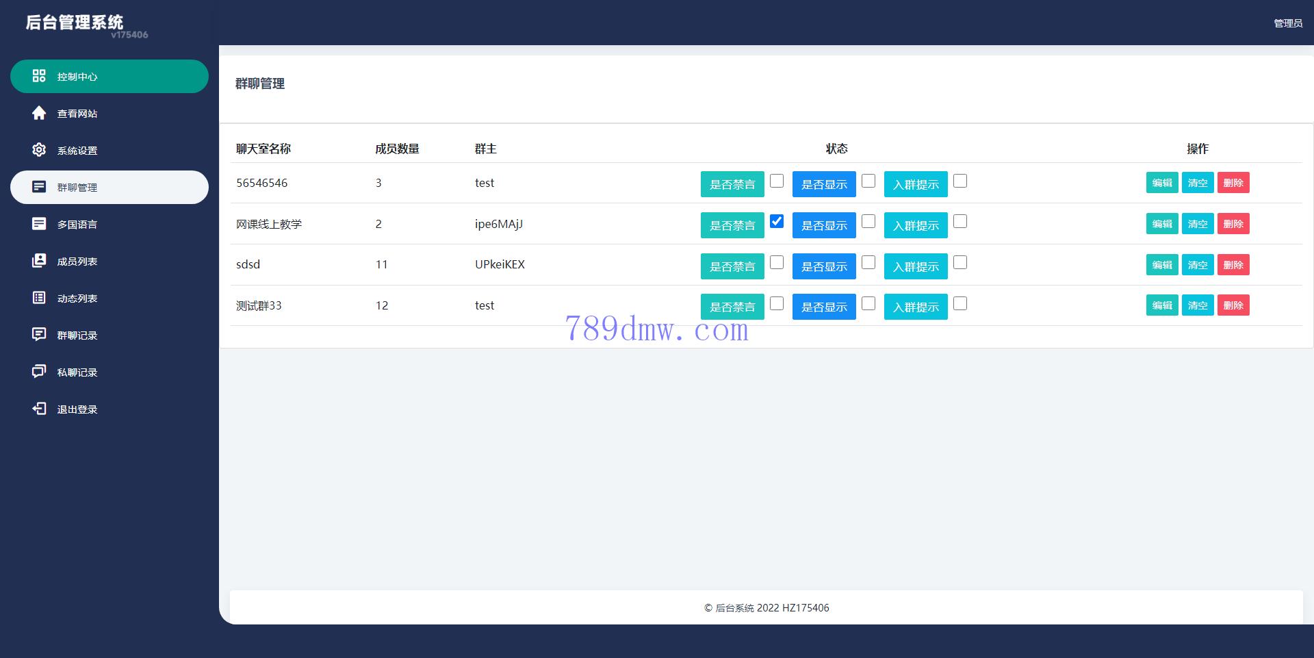Click the 多国语言 sidebar icon
Screen dimensions: 1314x658
(x=39, y=224)
